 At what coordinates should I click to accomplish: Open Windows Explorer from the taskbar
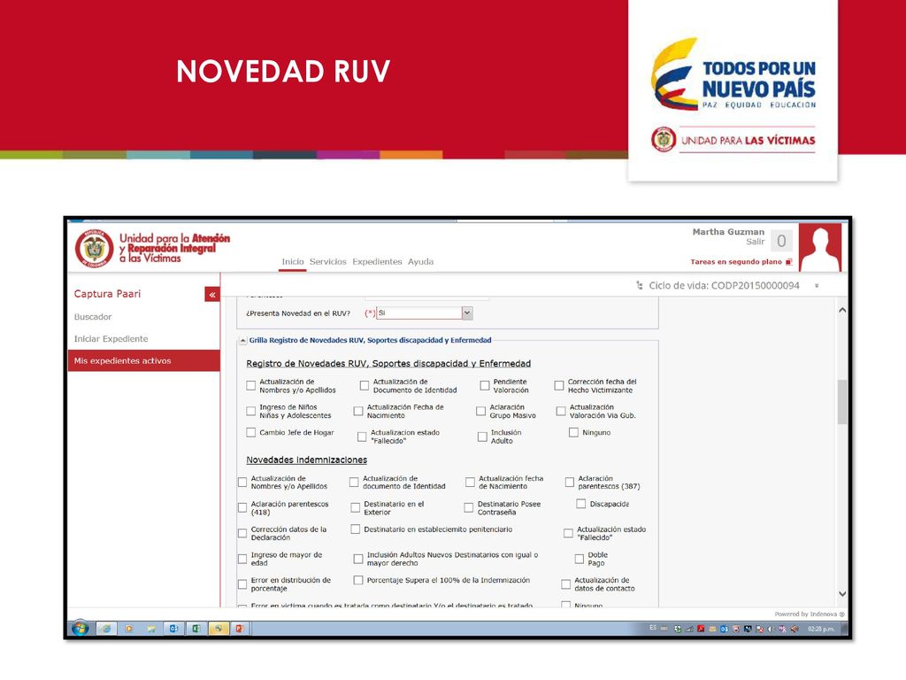tap(151, 629)
